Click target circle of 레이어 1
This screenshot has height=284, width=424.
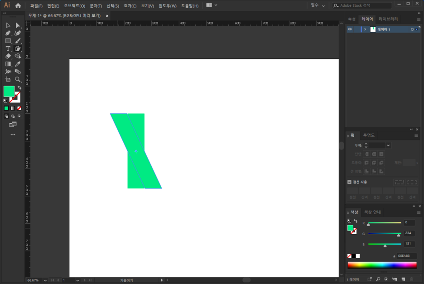pos(412,29)
